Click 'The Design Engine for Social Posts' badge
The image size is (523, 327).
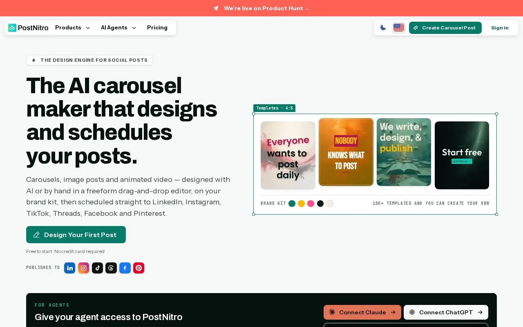pos(89,60)
